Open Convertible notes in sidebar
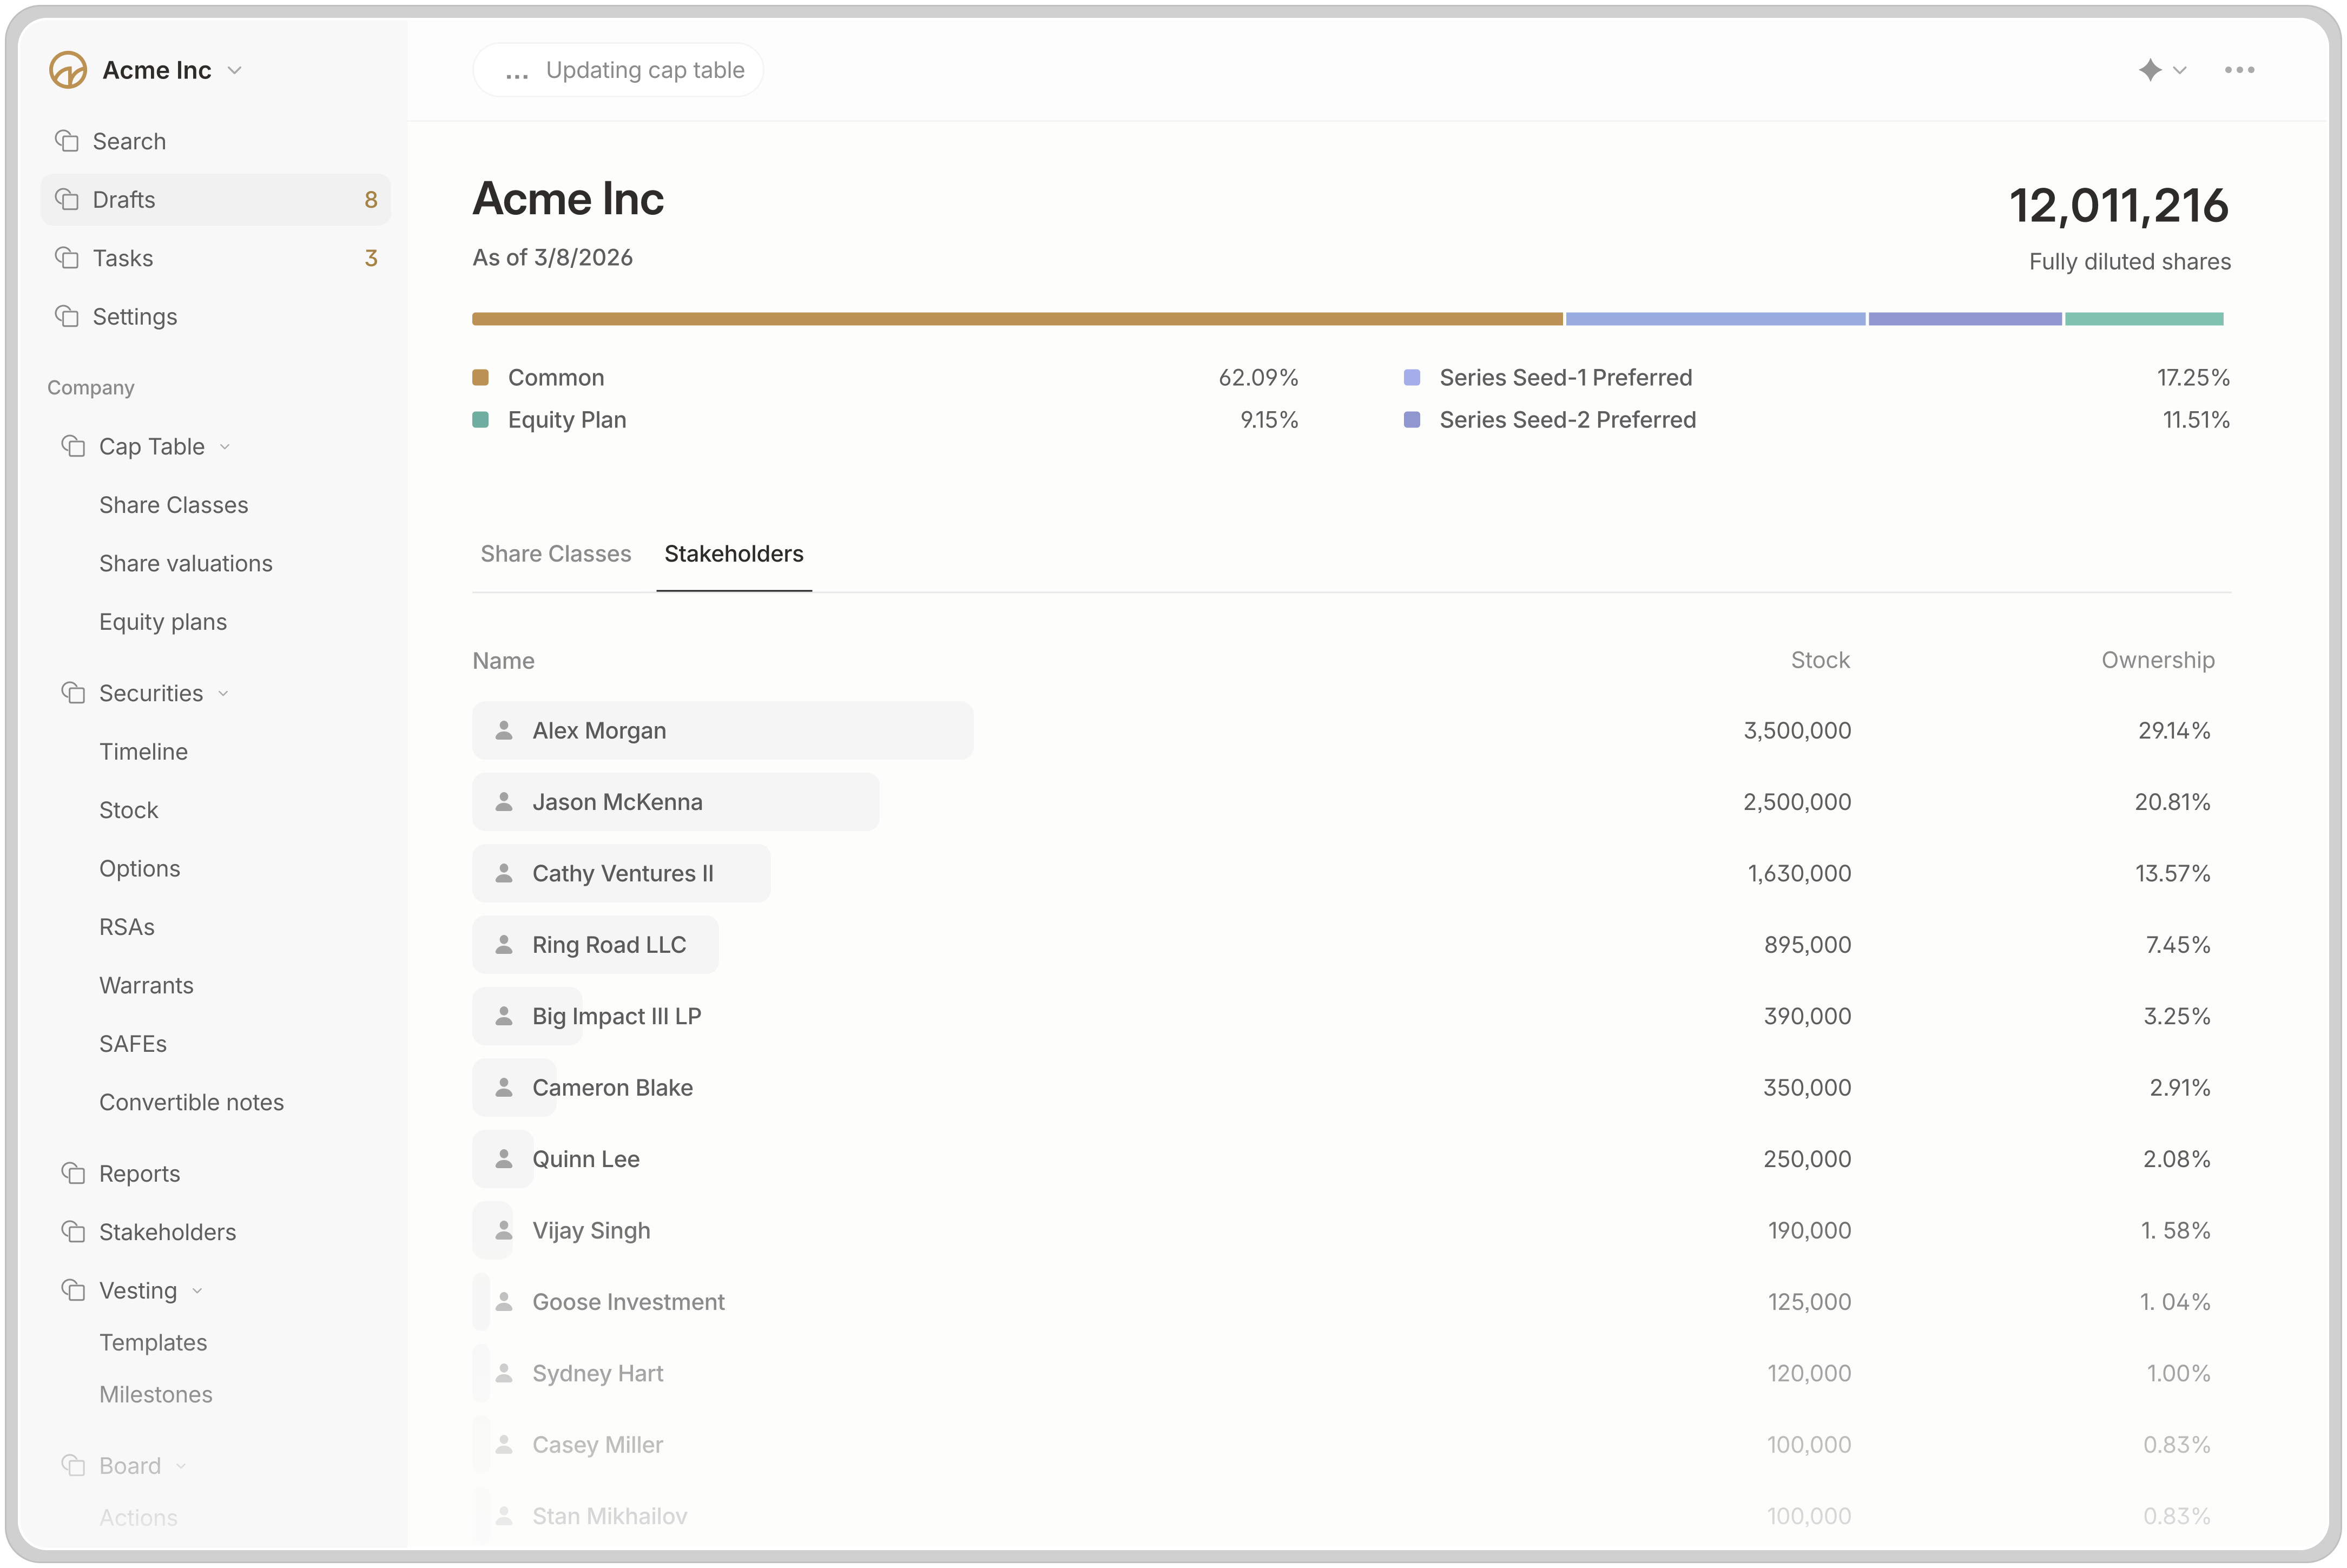Viewport: 2347px width, 1568px height. click(x=191, y=1102)
